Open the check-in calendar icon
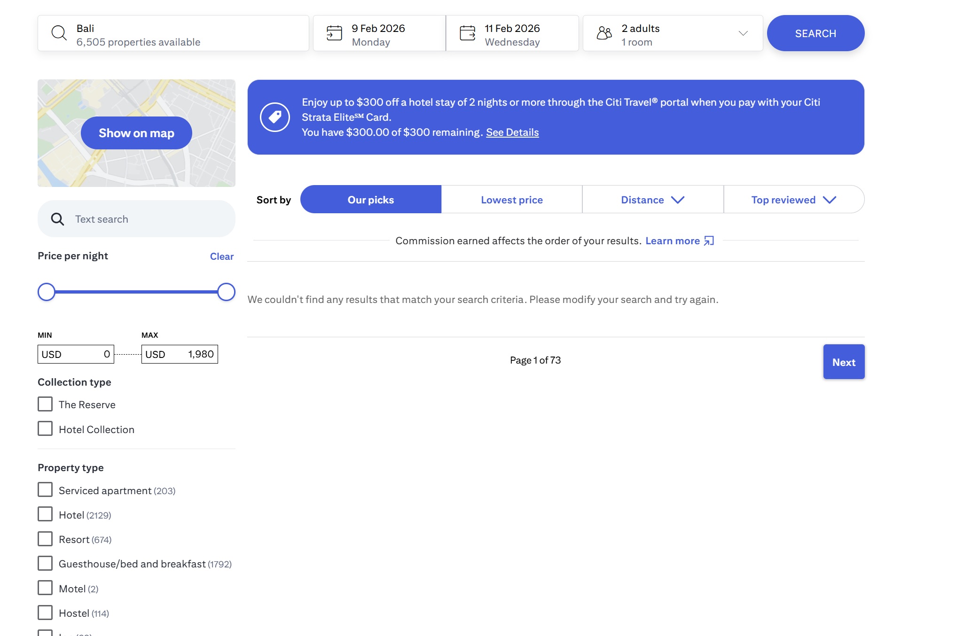 click(x=334, y=33)
